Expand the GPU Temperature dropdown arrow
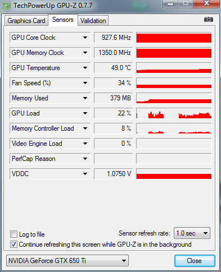Viewport: 221px width, 272px height. (85, 68)
